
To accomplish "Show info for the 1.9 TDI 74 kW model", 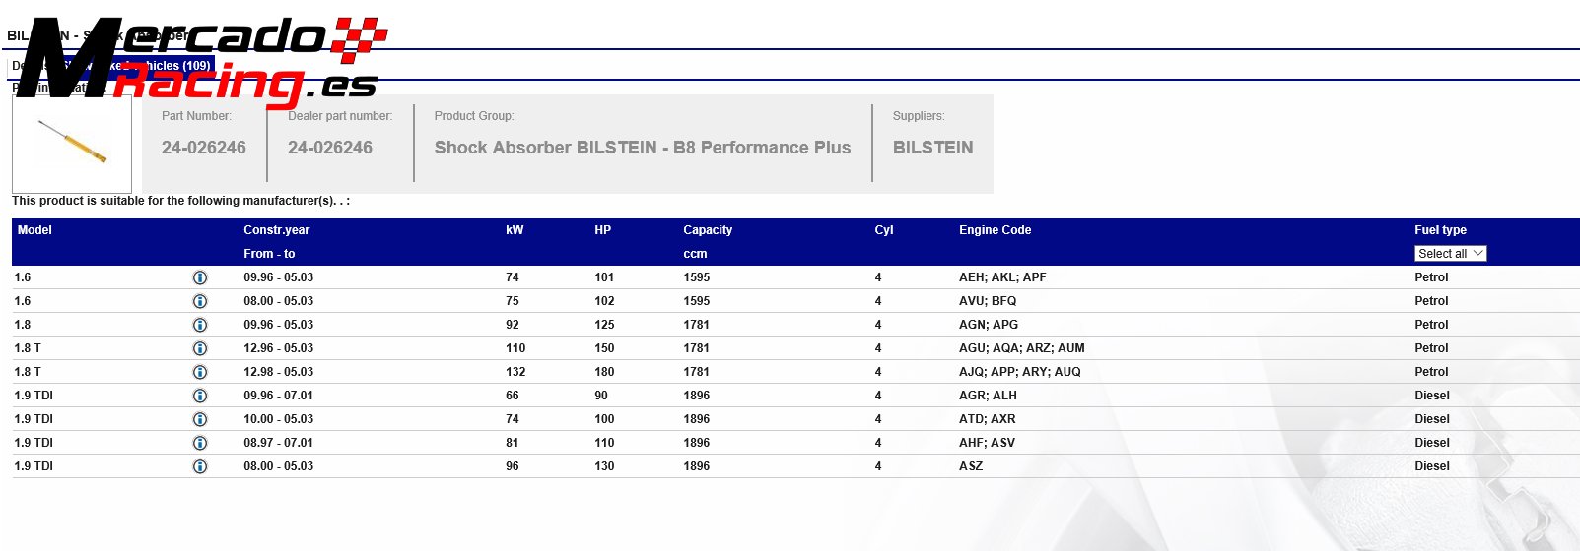I will (x=200, y=420).
